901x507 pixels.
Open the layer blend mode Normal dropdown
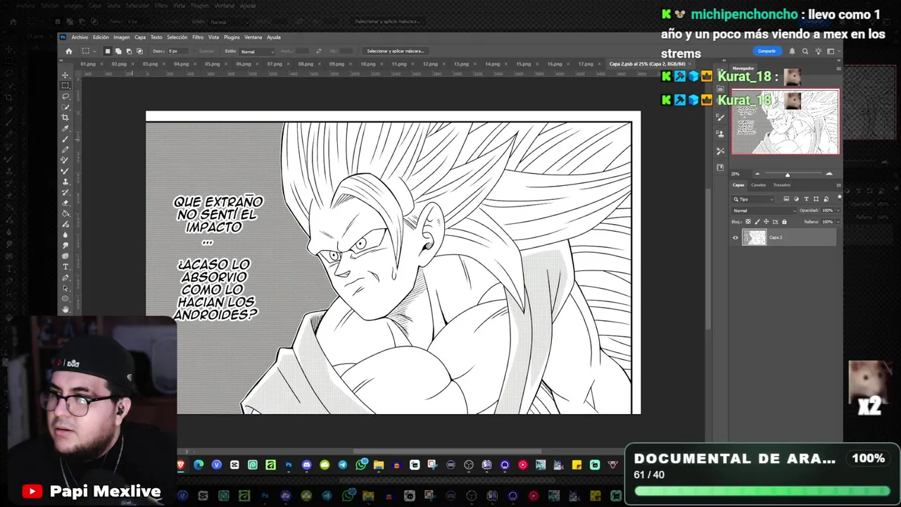[x=764, y=211]
